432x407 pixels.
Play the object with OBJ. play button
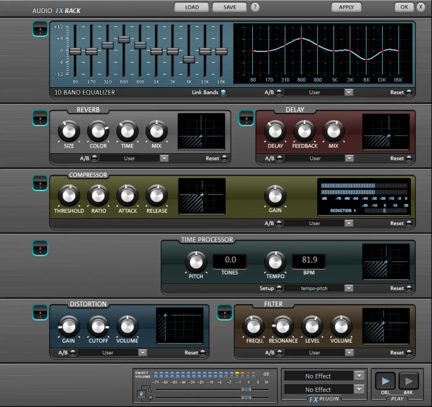(385, 381)
